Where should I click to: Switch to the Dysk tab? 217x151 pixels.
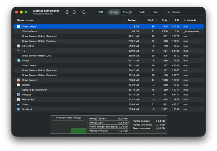point(142,12)
